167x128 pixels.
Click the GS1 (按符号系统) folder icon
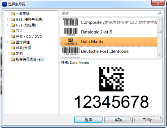13,20
